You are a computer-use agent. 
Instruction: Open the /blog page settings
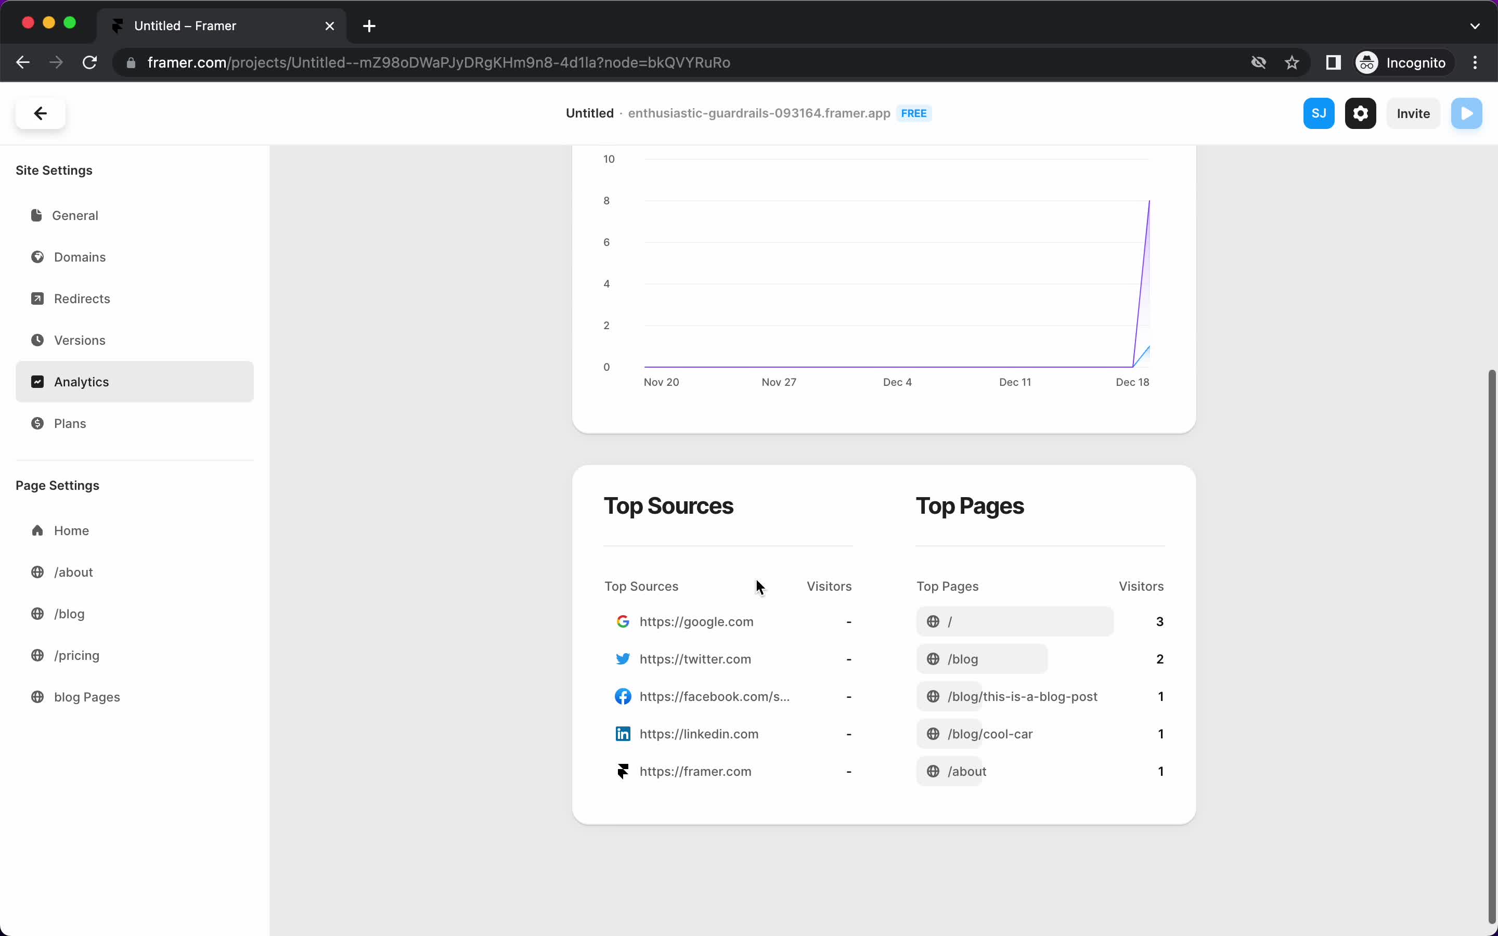pos(69,613)
